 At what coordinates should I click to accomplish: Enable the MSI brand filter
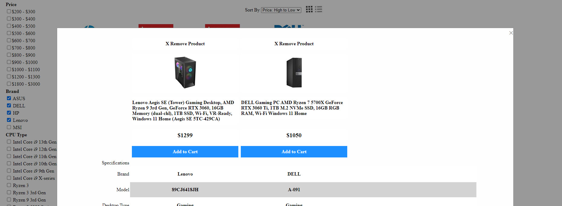[9, 127]
